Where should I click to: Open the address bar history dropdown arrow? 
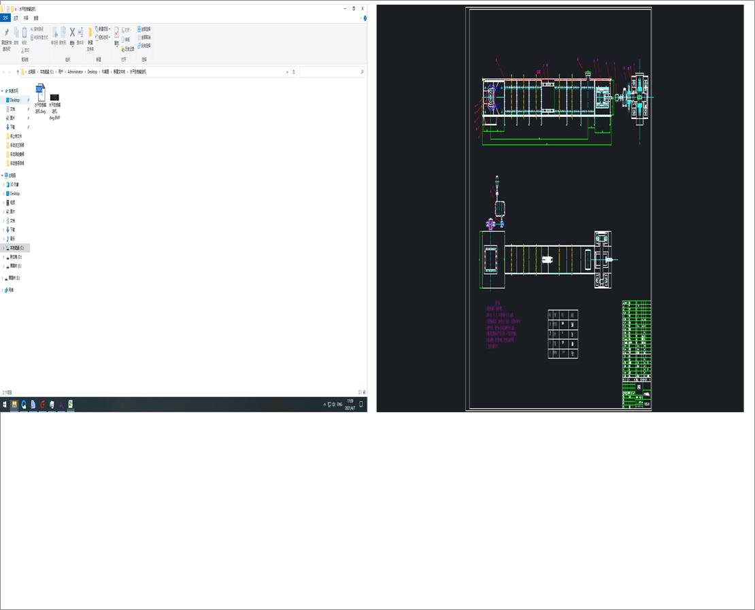(x=288, y=72)
